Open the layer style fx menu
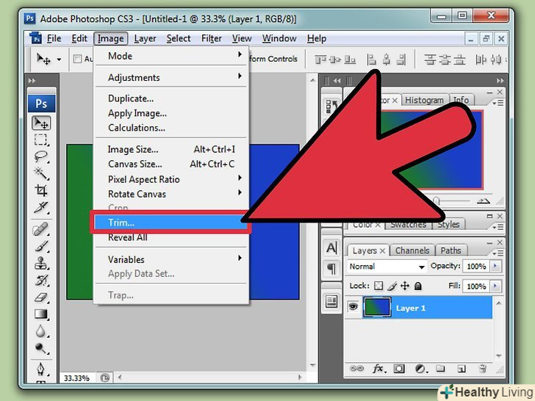535x401 pixels. click(378, 369)
